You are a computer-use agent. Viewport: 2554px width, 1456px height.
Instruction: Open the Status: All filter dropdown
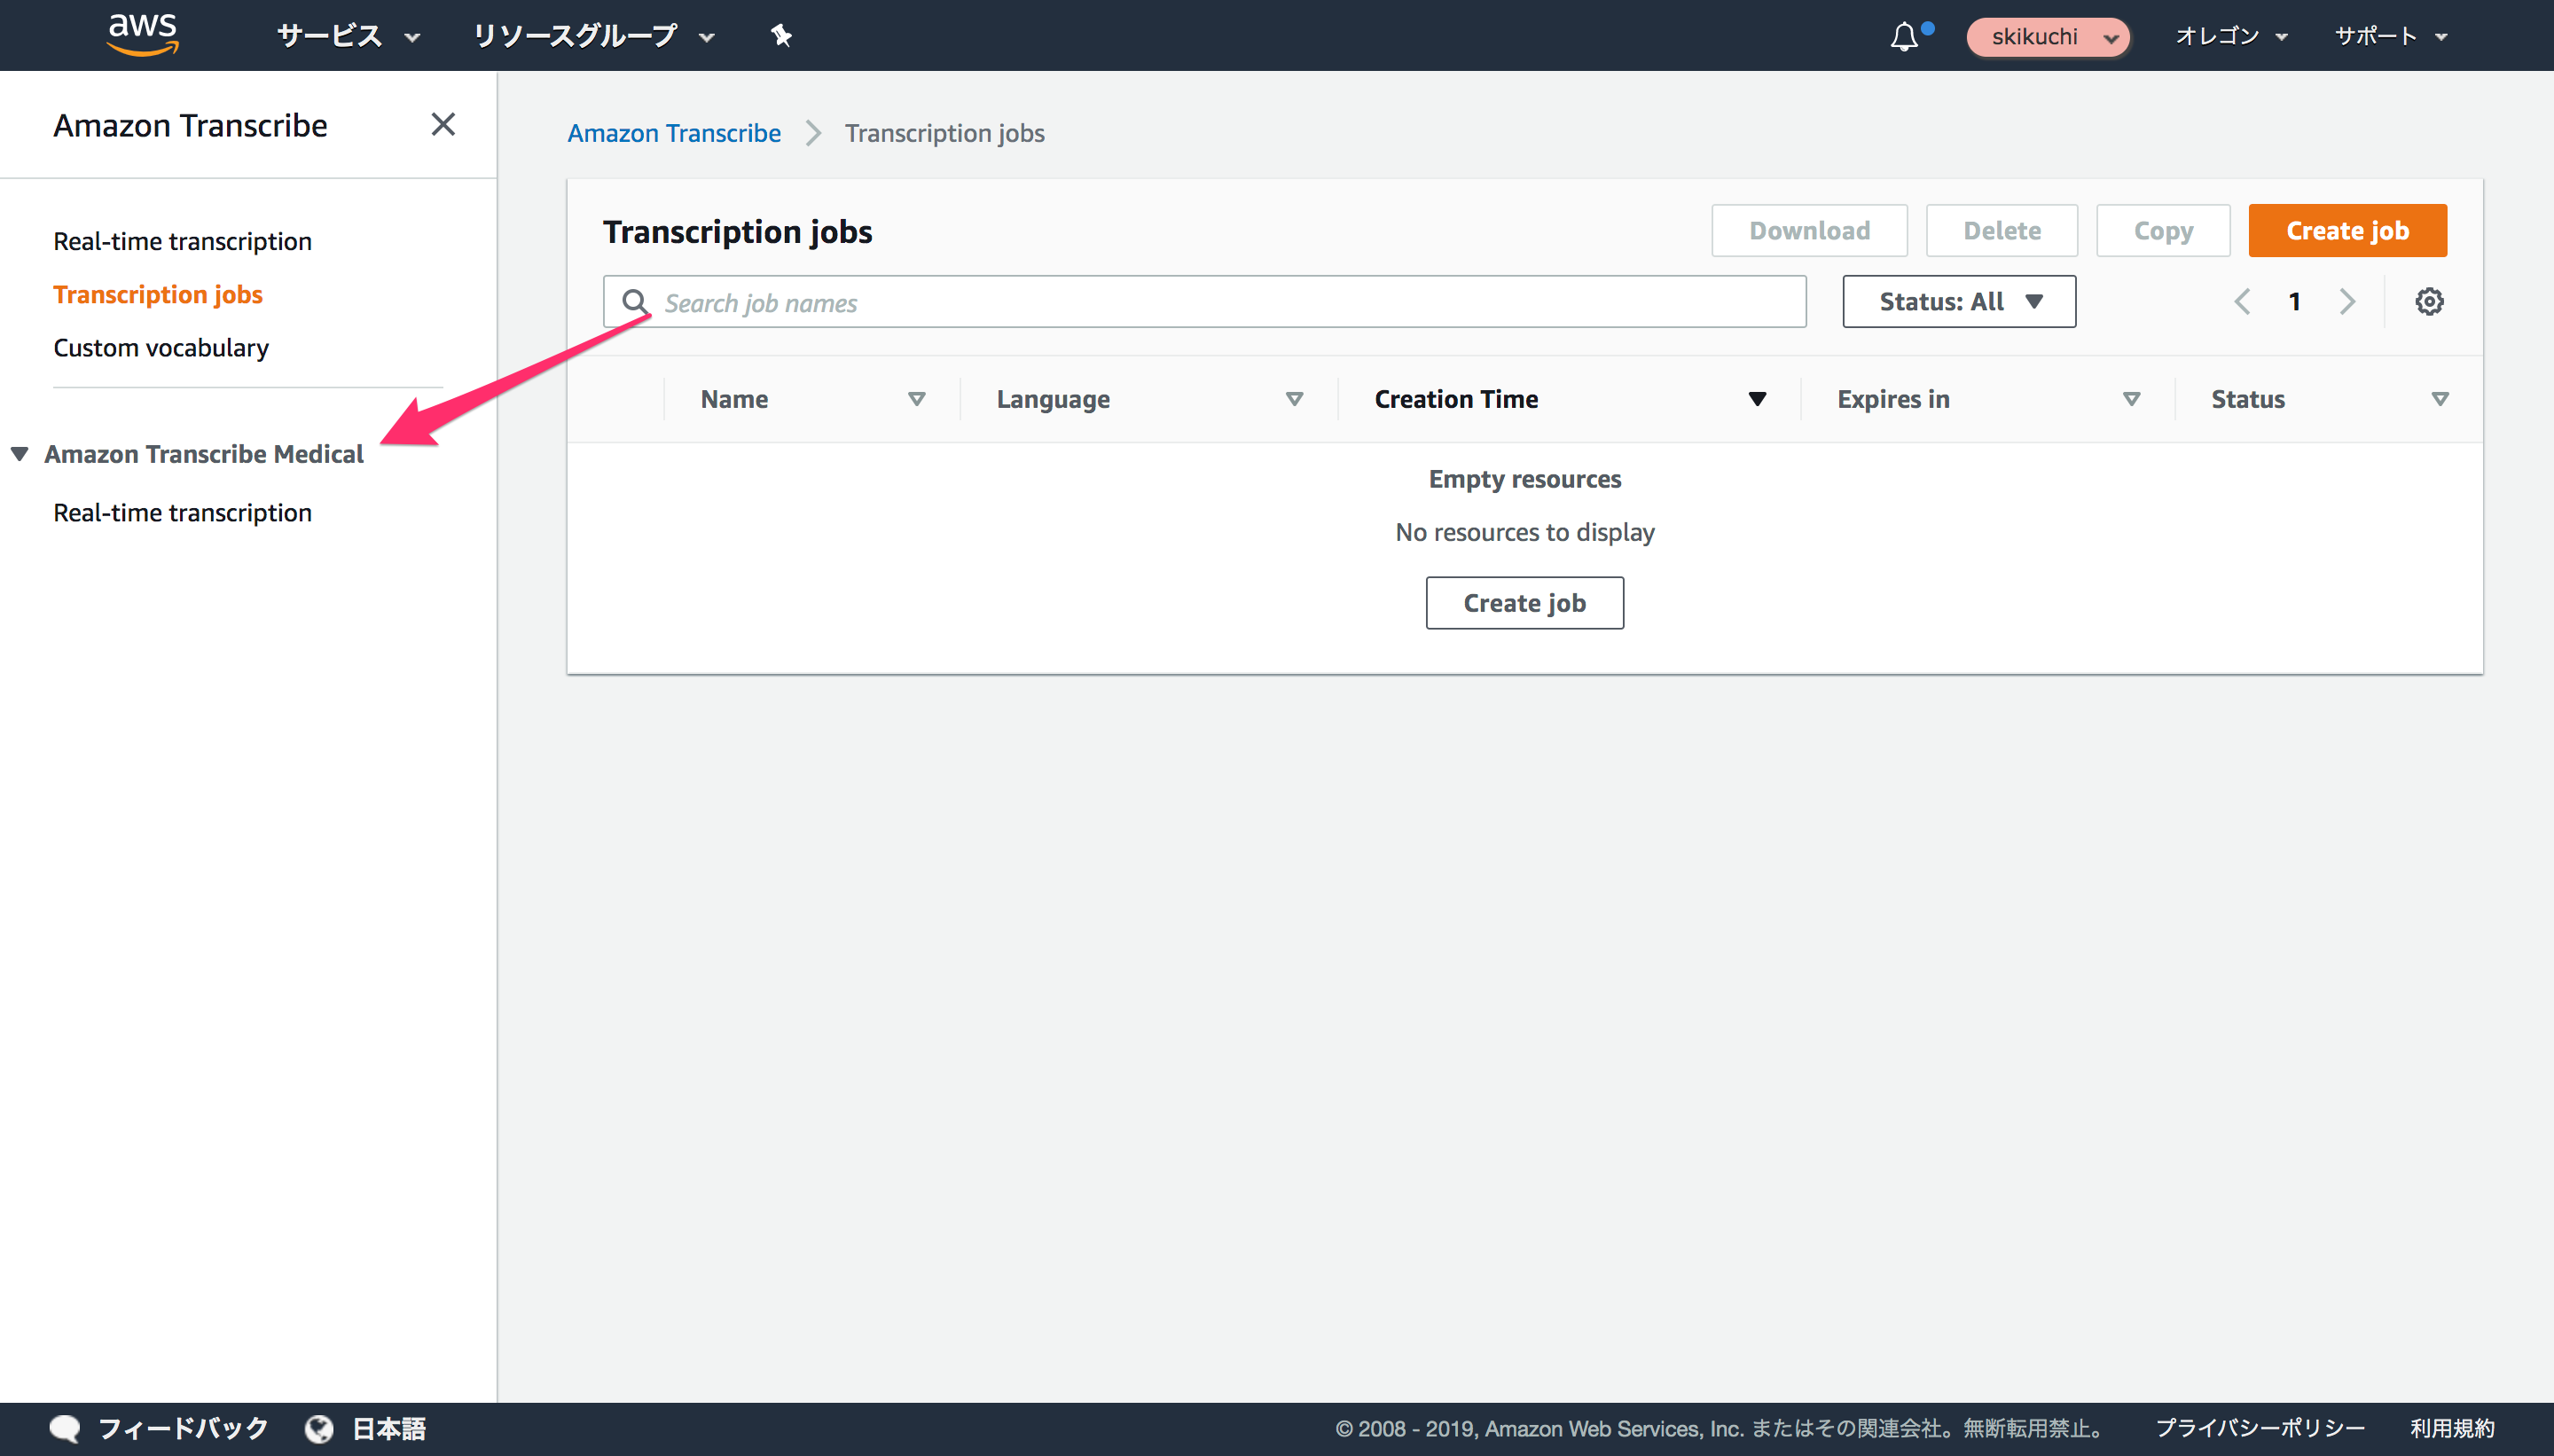pos(1957,301)
